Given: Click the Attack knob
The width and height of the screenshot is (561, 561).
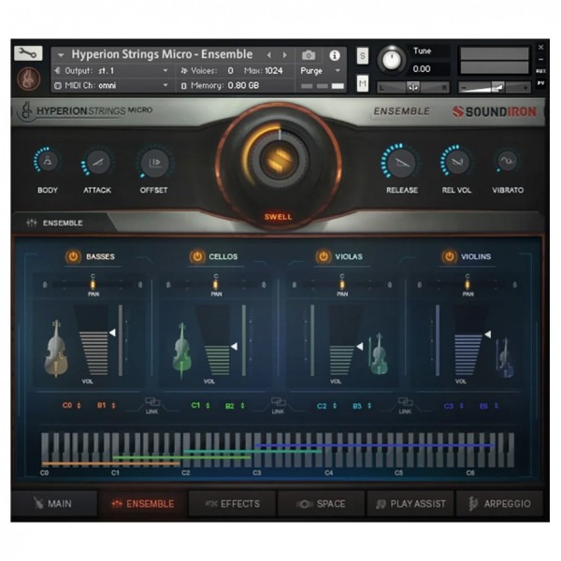Looking at the screenshot, I should 97,162.
